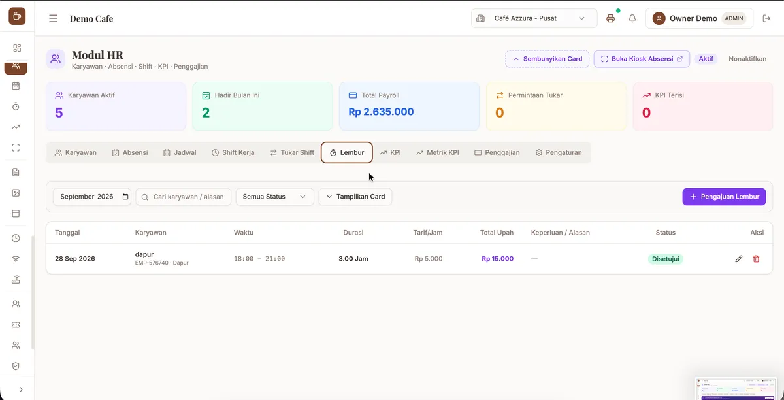
Task: Open the stopwatch icon in the sidebar
Action: 16,106
